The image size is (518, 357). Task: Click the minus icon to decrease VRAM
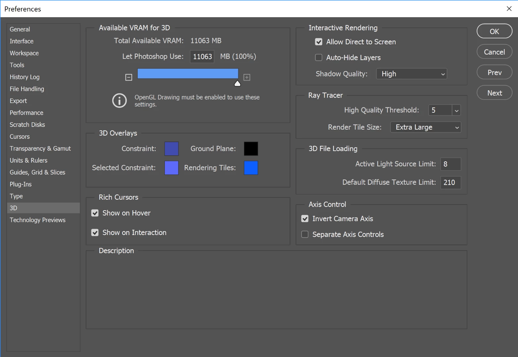tap(129, 77)
